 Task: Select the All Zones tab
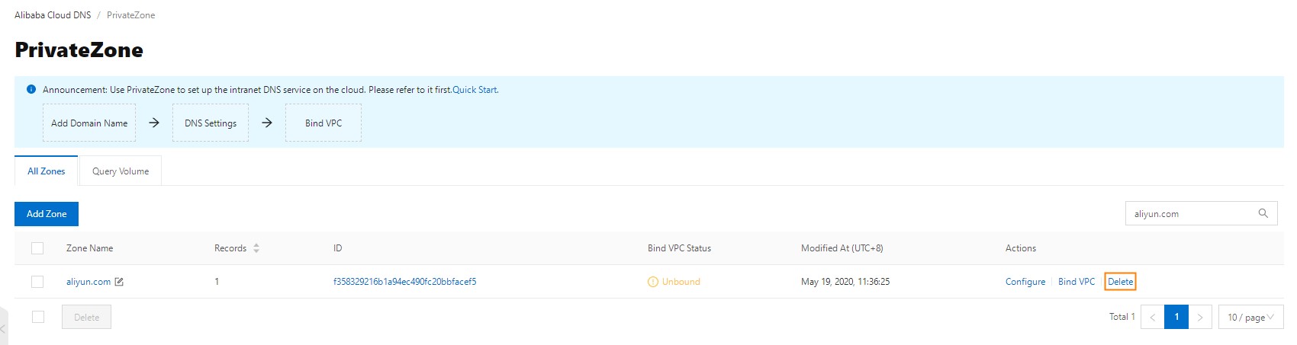click(47, 171)
